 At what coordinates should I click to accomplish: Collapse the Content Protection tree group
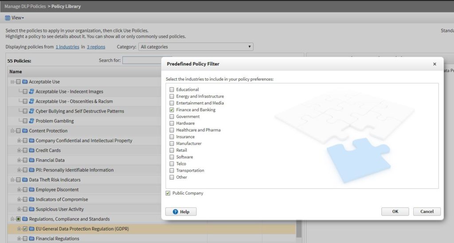pos(12,131)
